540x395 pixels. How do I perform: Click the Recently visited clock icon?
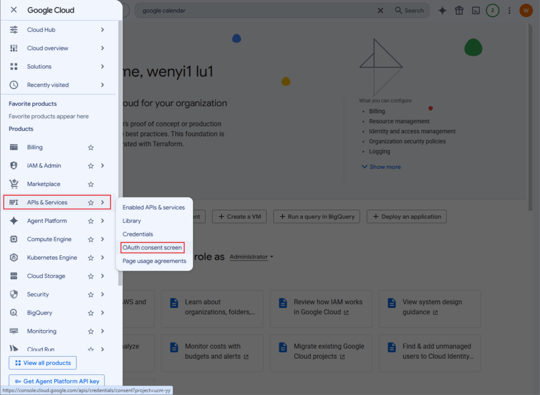[x=14, y=85]
